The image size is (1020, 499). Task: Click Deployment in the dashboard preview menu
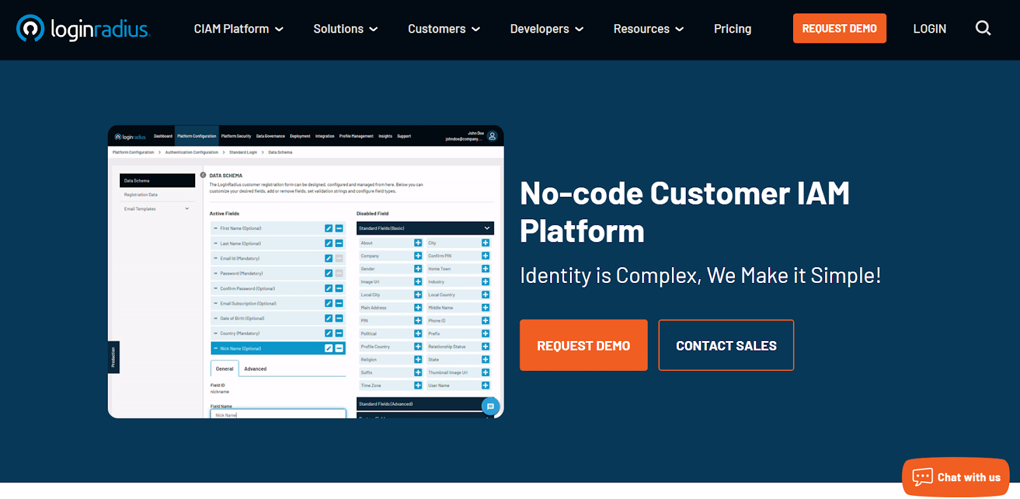click(x=300, y=136)
